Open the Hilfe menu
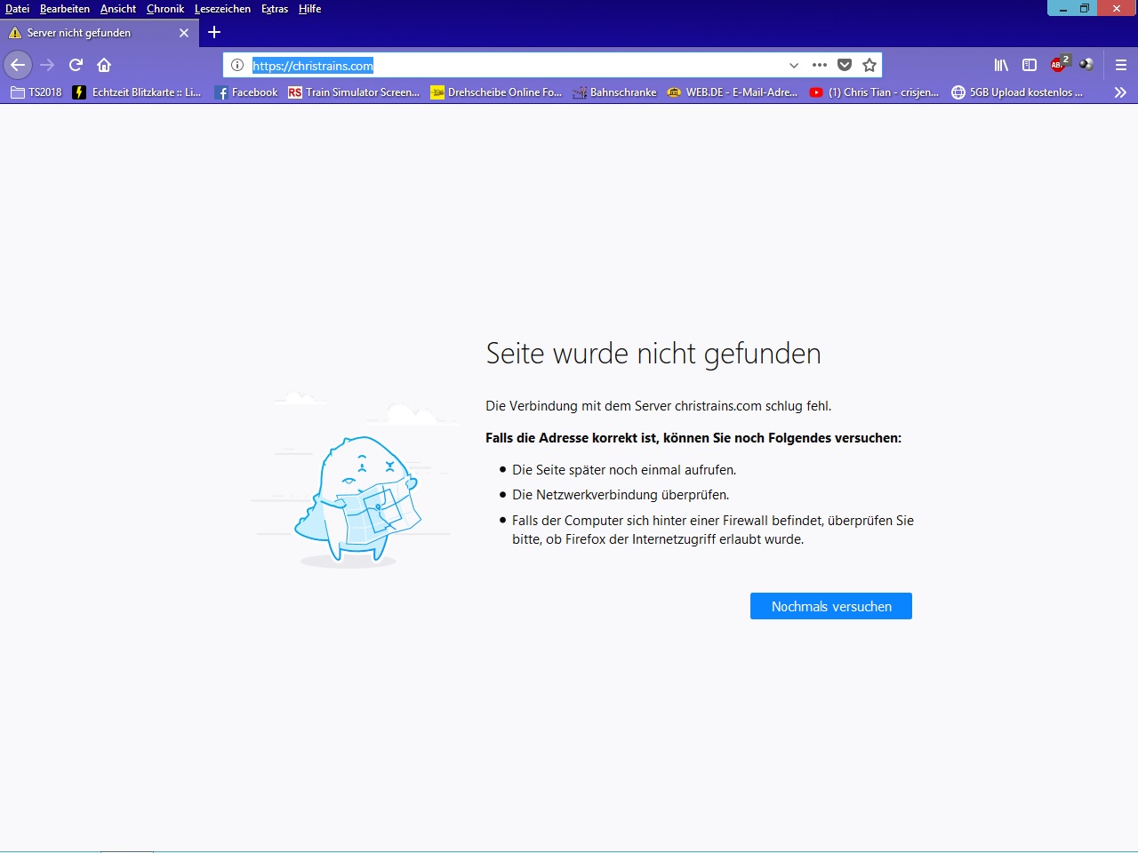The image size is (1138, 853). tap(310, 9)
